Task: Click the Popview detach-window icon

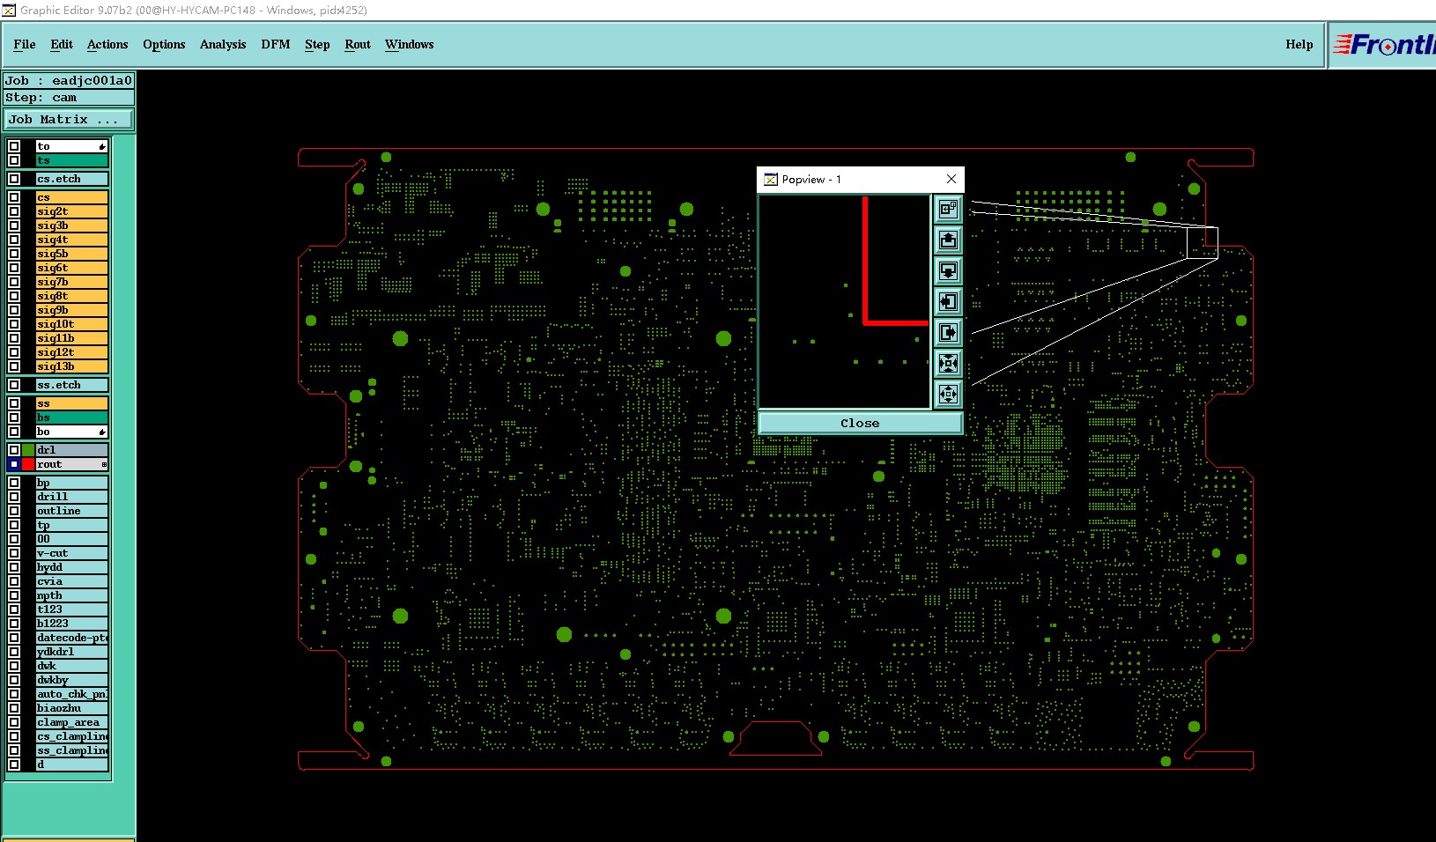Action: 948,209
